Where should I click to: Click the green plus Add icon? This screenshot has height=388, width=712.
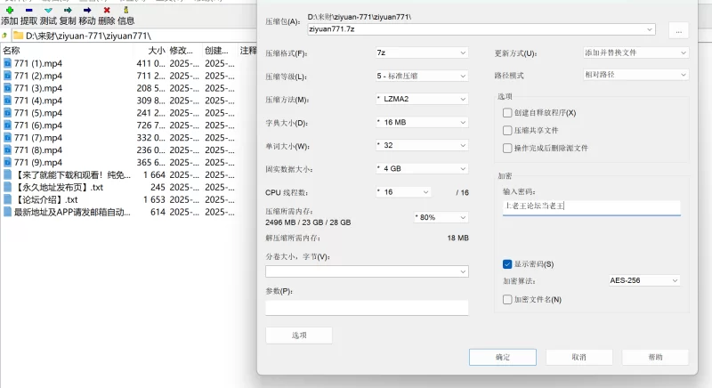pyautogui.click(x=10, y=10)
